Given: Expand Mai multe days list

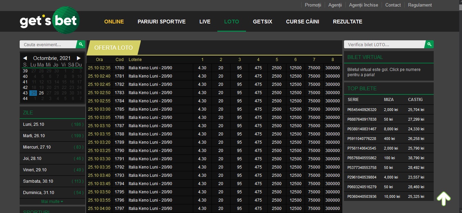Looking at the screenshot, I should point(52,202).
